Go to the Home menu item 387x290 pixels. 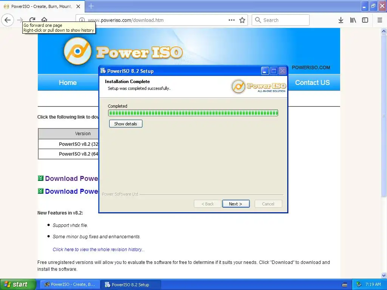(x=68, y=83)
